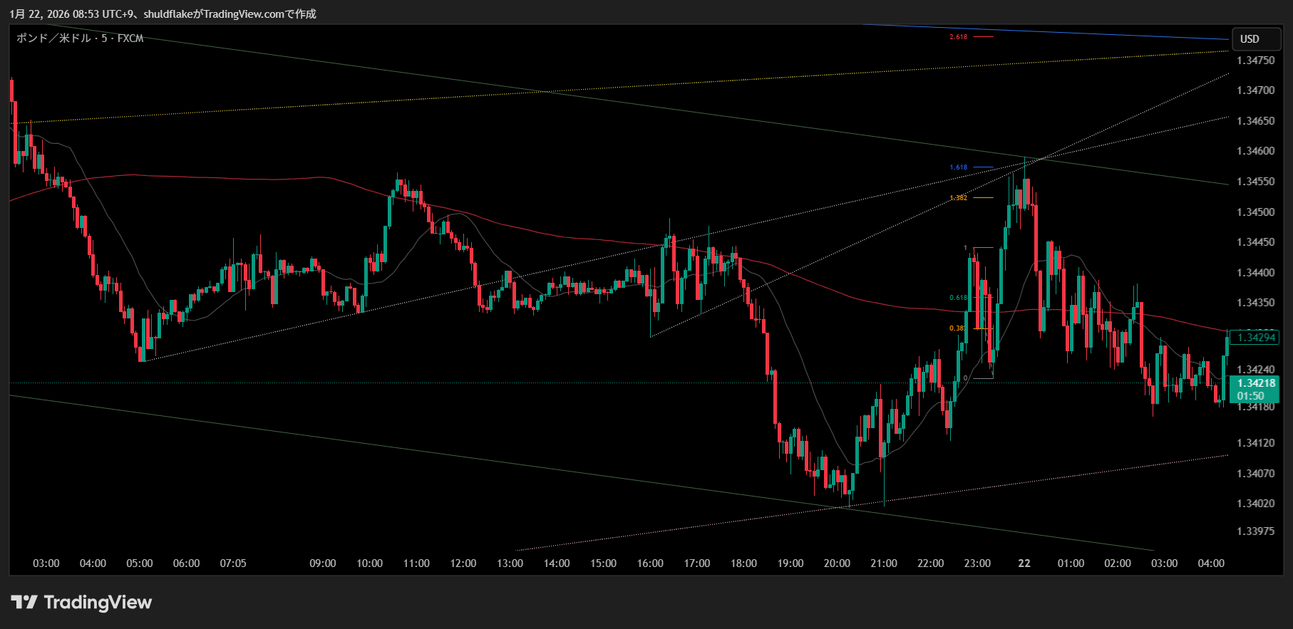Click the 1.34020 price axis label
The width and height of the screenshot is (1293, 629).
(1256, 504)
